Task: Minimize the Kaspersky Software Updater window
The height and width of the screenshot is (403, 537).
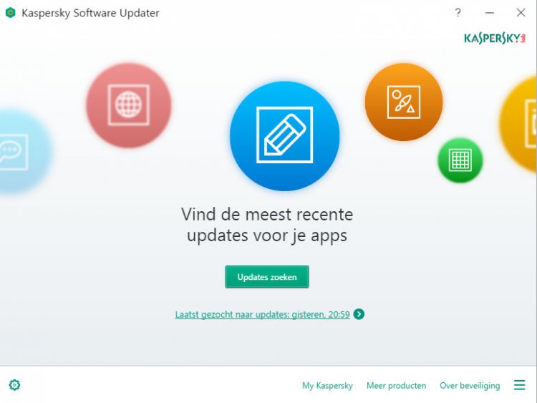Action: point(490,13)
